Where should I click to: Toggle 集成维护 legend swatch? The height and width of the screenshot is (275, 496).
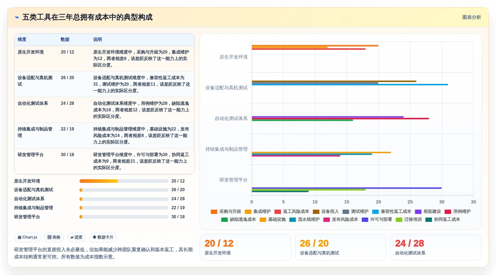click(x=248, y=211)
